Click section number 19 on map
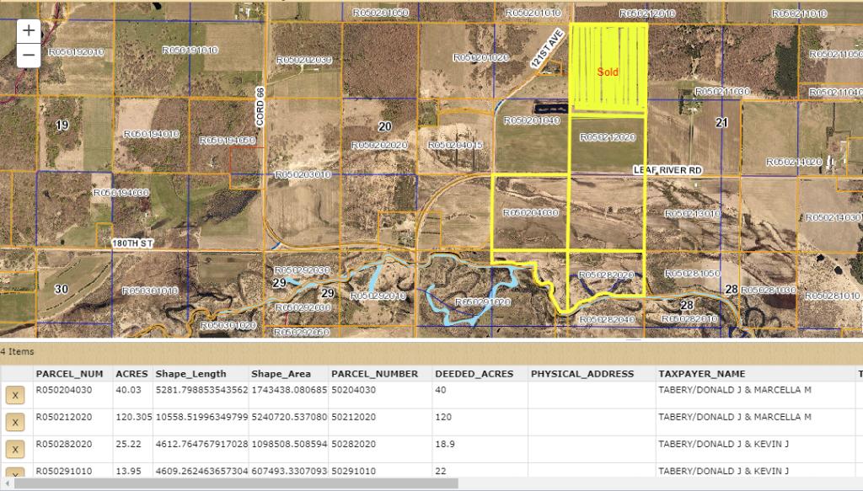The width and height of the screenshot is (863, 491). [x=62, y=125]
